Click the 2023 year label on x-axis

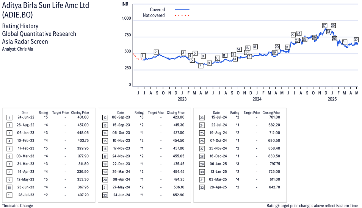182,99
